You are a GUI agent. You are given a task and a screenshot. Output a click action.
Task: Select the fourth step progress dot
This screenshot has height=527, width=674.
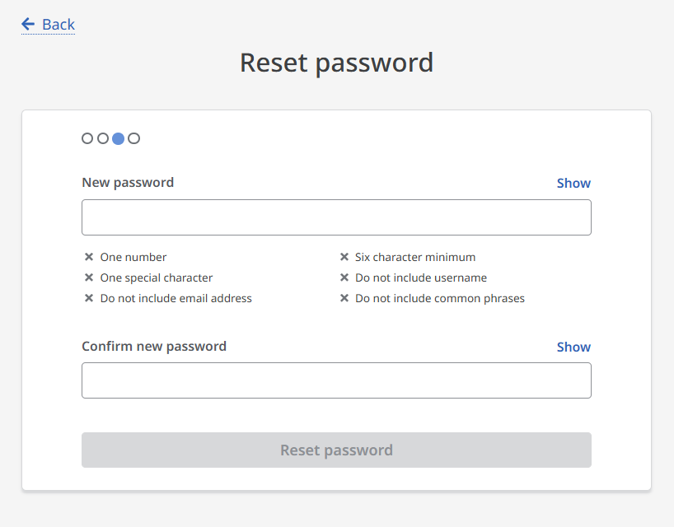coord(134,138)
